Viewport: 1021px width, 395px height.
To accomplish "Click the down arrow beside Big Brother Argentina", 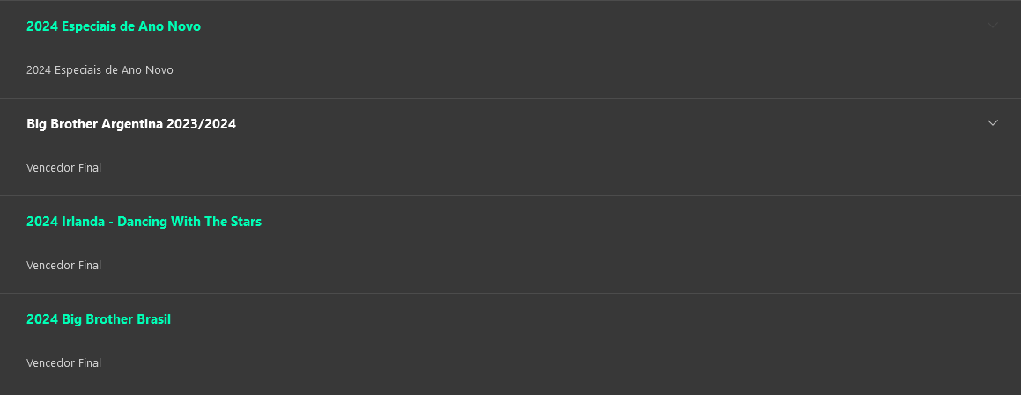I will [993, 123].
